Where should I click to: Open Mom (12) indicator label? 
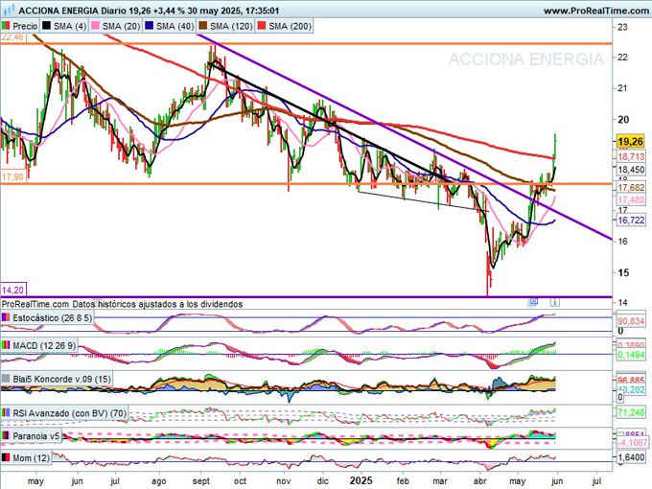(32, 458)
